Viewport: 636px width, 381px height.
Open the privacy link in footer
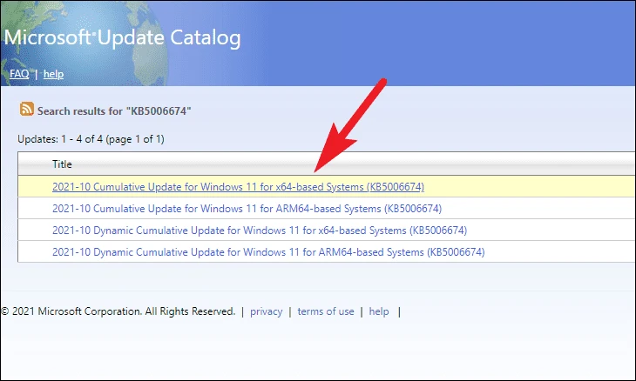point(266,311)
